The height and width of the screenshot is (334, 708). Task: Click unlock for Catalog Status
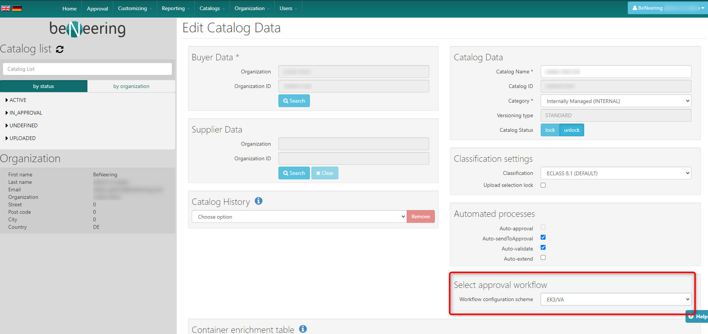pyautogui.click(x=571, y=130)
